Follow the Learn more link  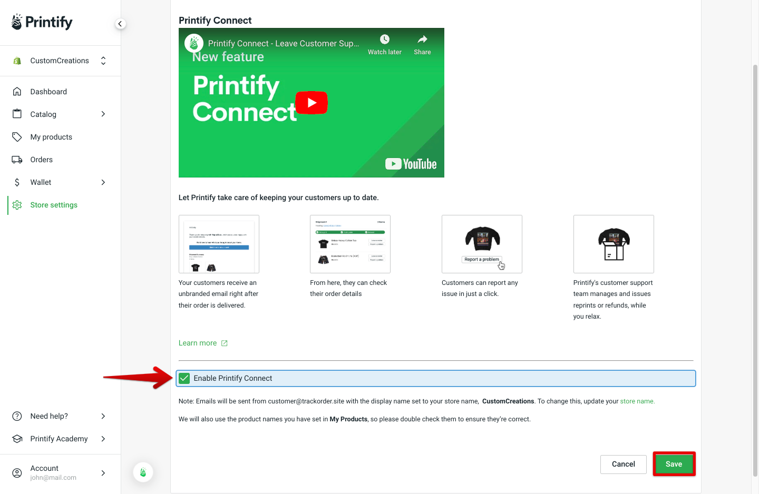click(198, 343)
